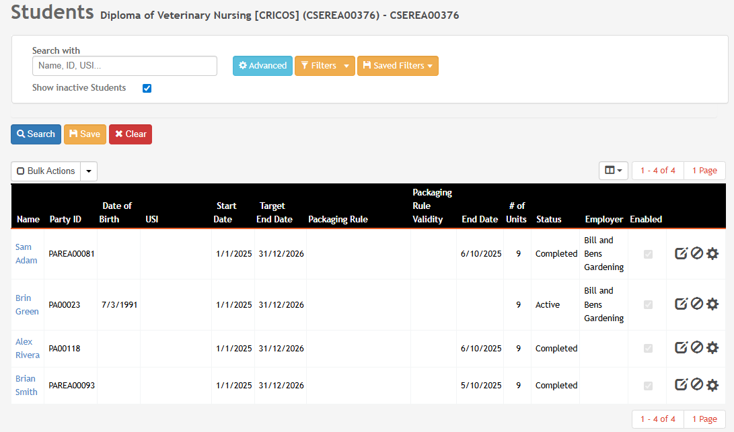Tick the Bulk Actions select-all checkbox
Image resolution: width=734 pixels, height=432 pixels.
point(21,171)
